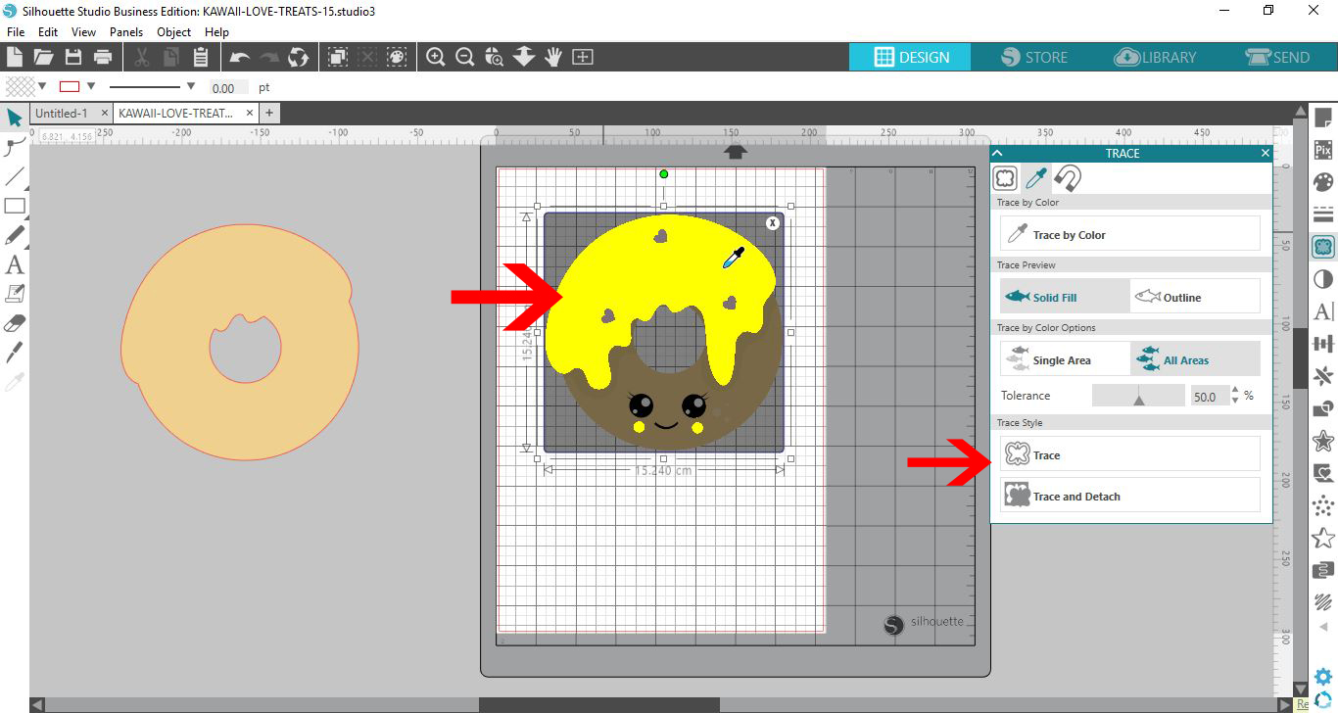Open the Trace panel icon in right sidebar

(x=1323, y=246)
